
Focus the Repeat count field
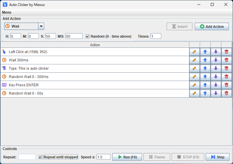pos(27,157)
